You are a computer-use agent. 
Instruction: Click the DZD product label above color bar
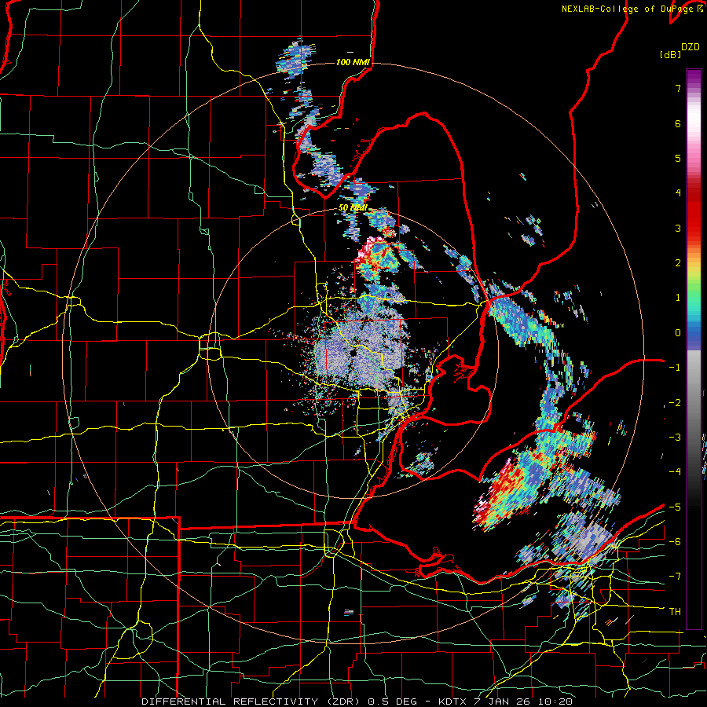click(x=691, y=47)
